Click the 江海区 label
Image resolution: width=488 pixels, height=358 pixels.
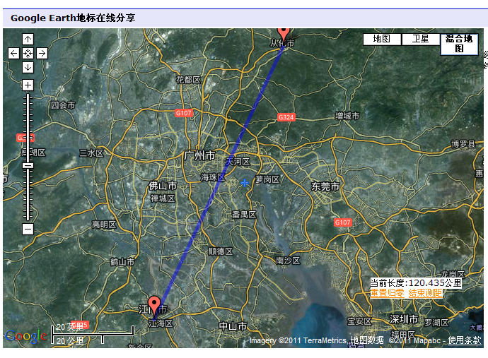161,323
